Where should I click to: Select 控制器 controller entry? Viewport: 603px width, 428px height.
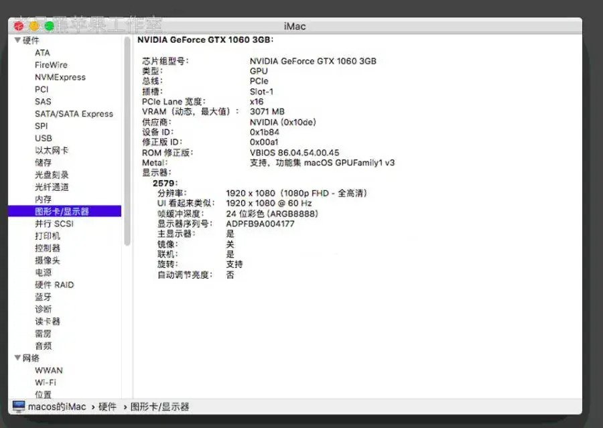tap(48, 248)
